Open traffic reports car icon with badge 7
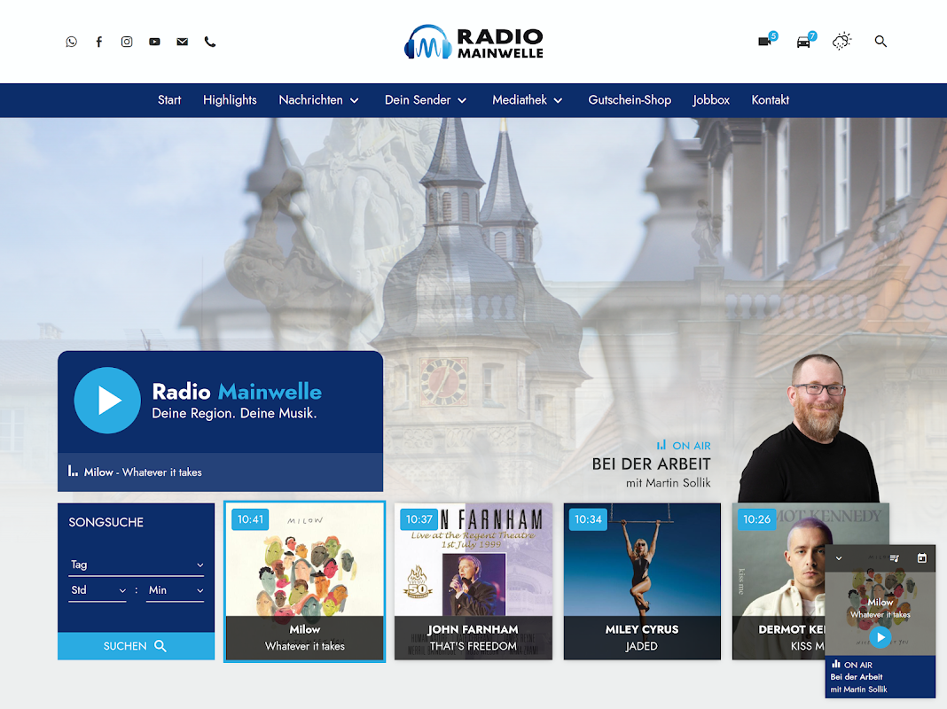The image size is (947, 709). [x=806, y=41]
